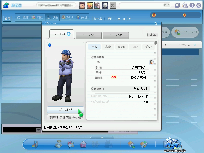Toggle the 大会 tournament filter
This screenshot has width=204, height=153.
[52, 18]
